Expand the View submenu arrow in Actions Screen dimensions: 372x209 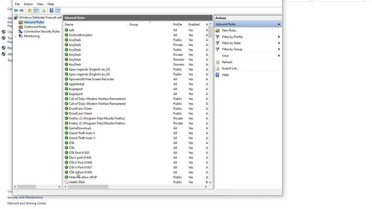click(279, 56)
